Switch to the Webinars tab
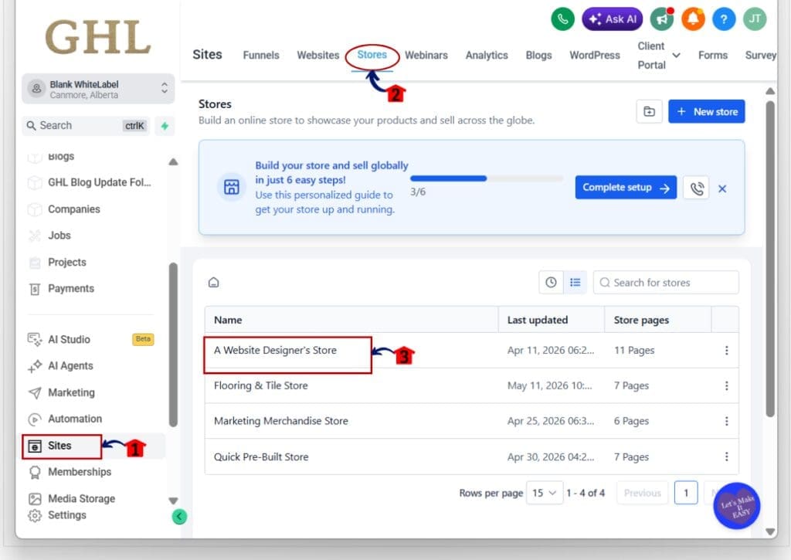 click(x=426, y=56)
